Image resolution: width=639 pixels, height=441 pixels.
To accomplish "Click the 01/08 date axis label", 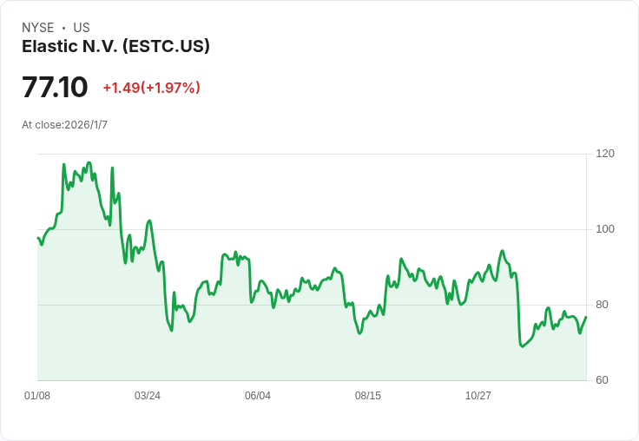I will (37, 395).
